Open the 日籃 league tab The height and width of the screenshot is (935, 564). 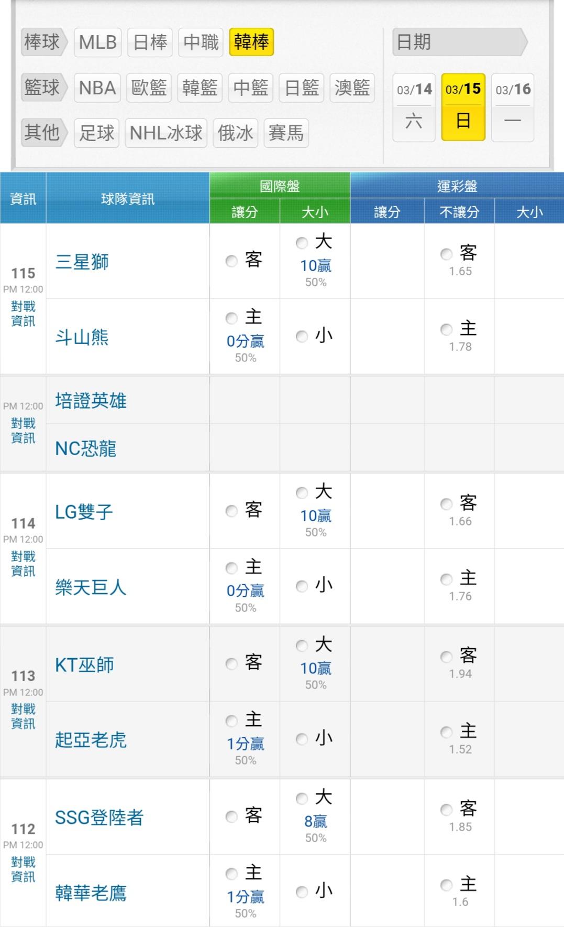(302, 88)
